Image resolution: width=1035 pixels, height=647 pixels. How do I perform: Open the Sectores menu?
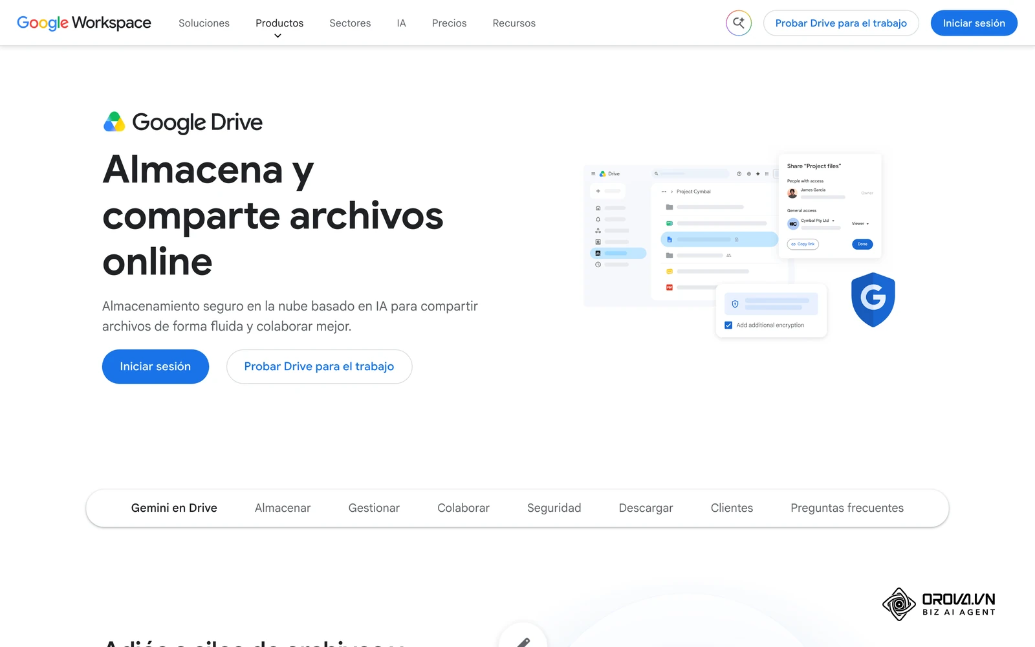350,23
